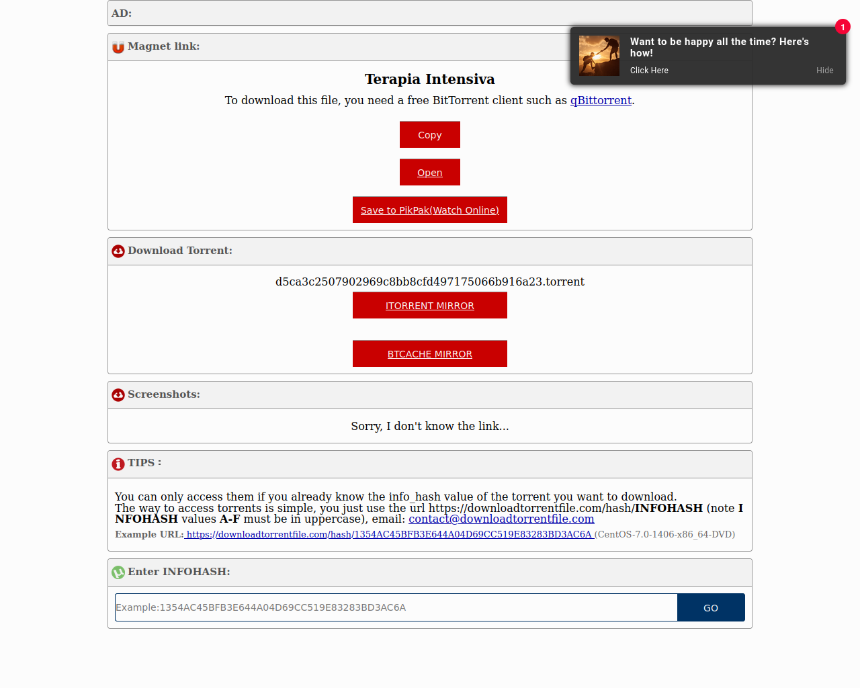The width and height of the screenshot is (860, 688).
Task: Click the Terapia Intensiva title
Action: pyautogui.click(x=430, y=79)
